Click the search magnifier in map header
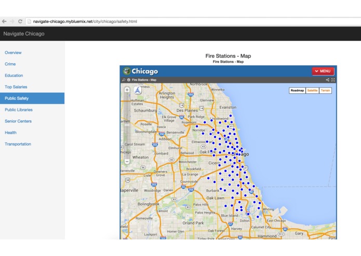Screen dimensions: 361x256 (x=124, y=80)
